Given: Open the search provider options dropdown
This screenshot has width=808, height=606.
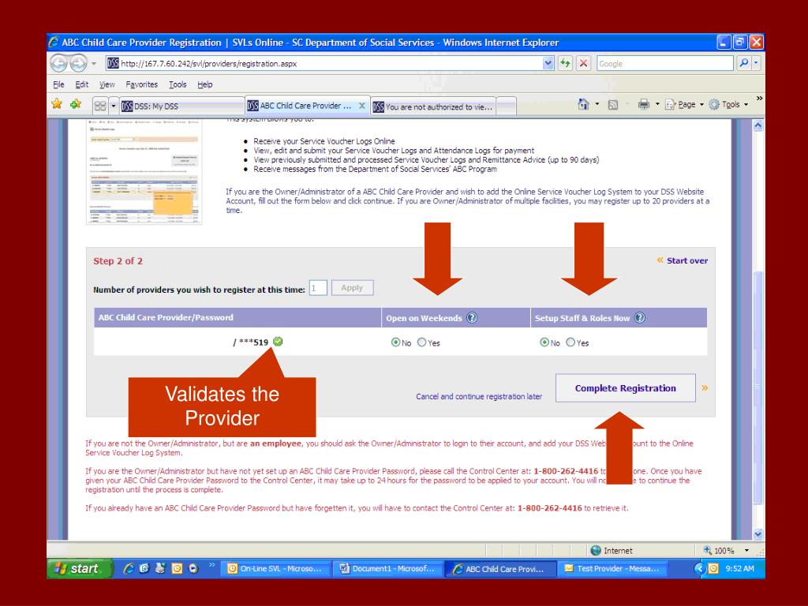Looking at the screenshot, I should click(756, 63).
